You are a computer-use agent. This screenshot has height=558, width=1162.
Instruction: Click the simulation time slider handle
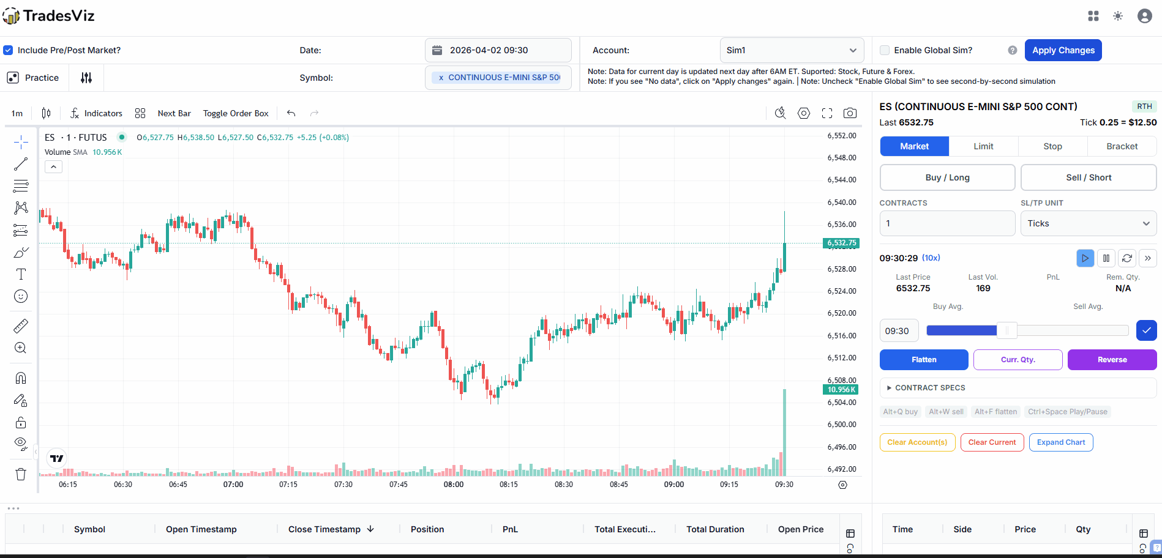(x=1006, y=330)
